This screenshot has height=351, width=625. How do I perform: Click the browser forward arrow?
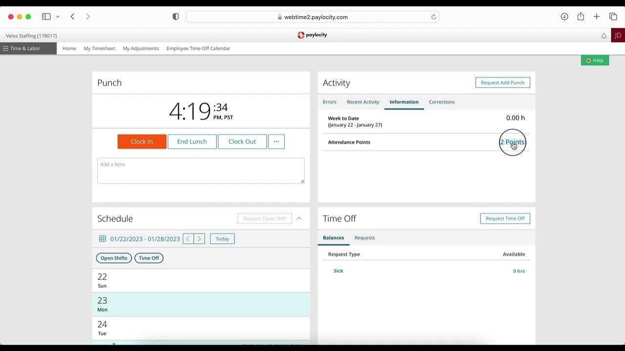[88, 17]
